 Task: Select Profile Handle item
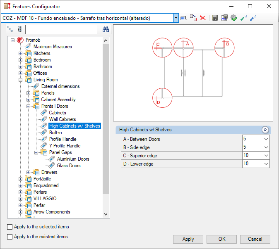coord(63,139)
